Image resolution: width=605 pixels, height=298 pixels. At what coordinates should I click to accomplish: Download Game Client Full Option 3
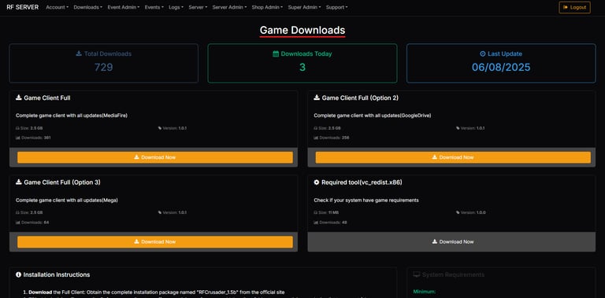(x=155, y=242)
